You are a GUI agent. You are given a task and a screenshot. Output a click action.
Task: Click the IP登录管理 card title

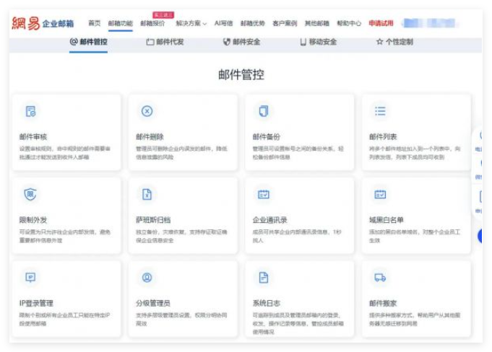(36, 303)
